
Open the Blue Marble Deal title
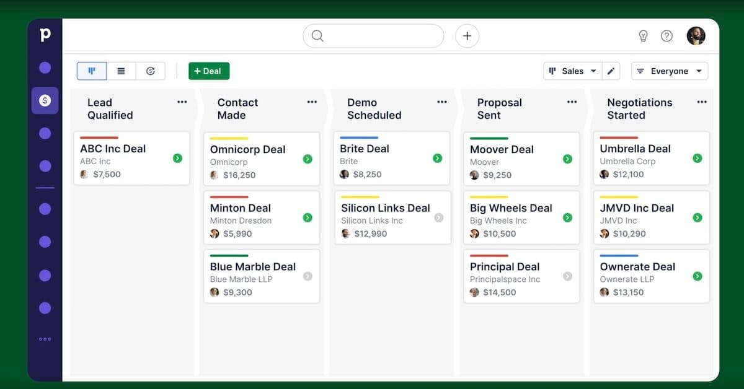coord(253,267)
